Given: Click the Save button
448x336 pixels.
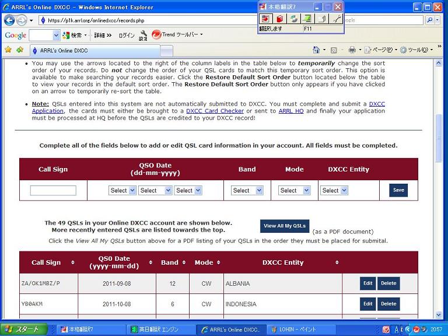Looking at the screenshot, I should point(398,190).
